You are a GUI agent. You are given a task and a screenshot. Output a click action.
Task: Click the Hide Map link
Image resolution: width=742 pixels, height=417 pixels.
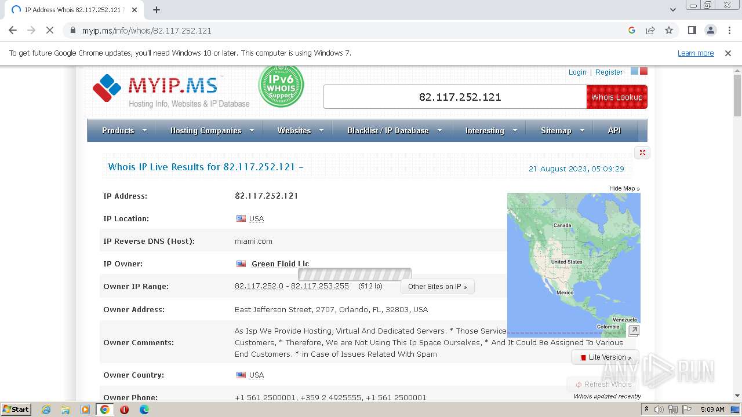coord(624,189)
